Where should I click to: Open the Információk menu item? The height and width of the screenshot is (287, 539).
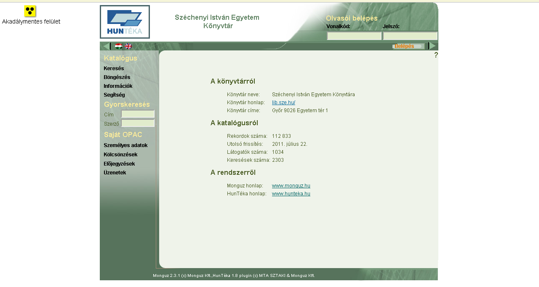(x=118, y=86)
